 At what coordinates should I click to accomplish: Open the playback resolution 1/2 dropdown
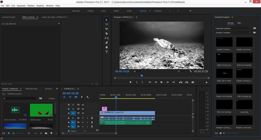point(181,71)
